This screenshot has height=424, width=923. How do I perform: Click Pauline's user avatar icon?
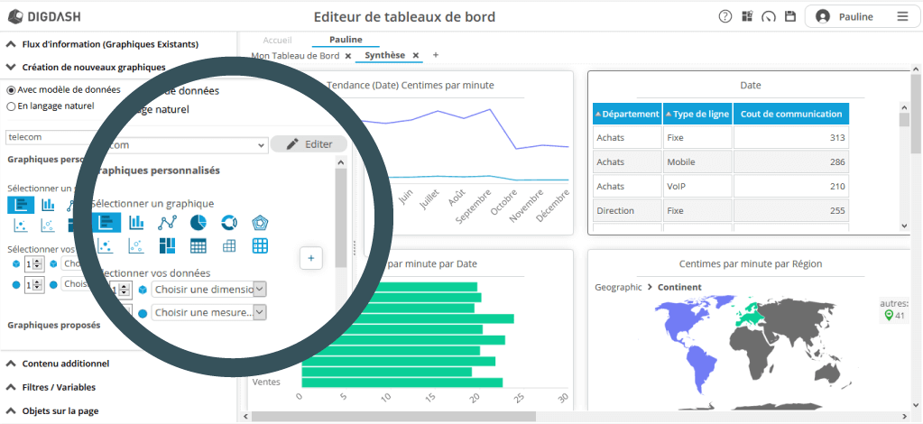pos(822,17)
